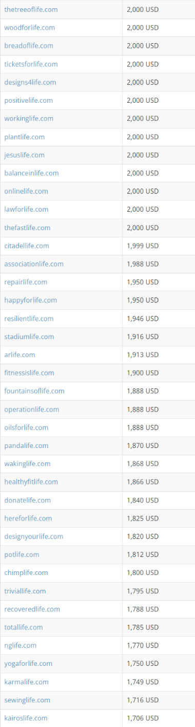Click the kairoslife.com link
The image size is (195, 727).
26,718
